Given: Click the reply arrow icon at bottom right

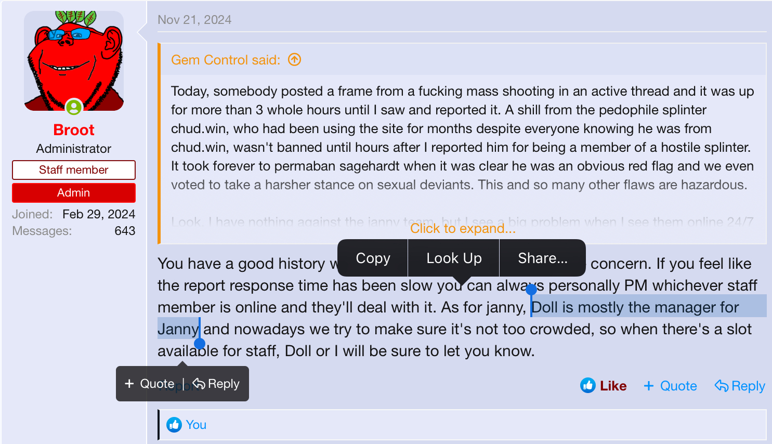Looking at the screenshot, I should coord(722,385).
